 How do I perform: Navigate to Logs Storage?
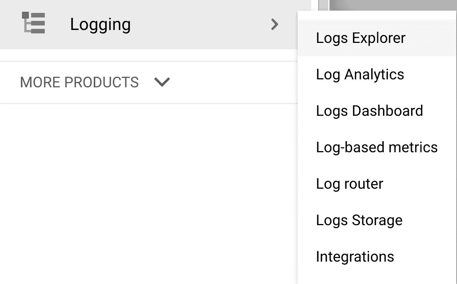click(x=359, y=220)
